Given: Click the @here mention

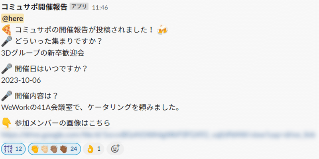Looking at the screenshot, I should click(13, 18).
